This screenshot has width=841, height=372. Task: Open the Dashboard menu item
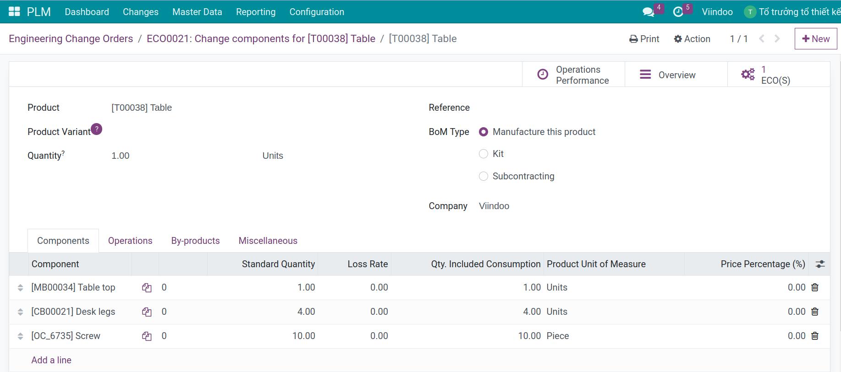[87, 12]
